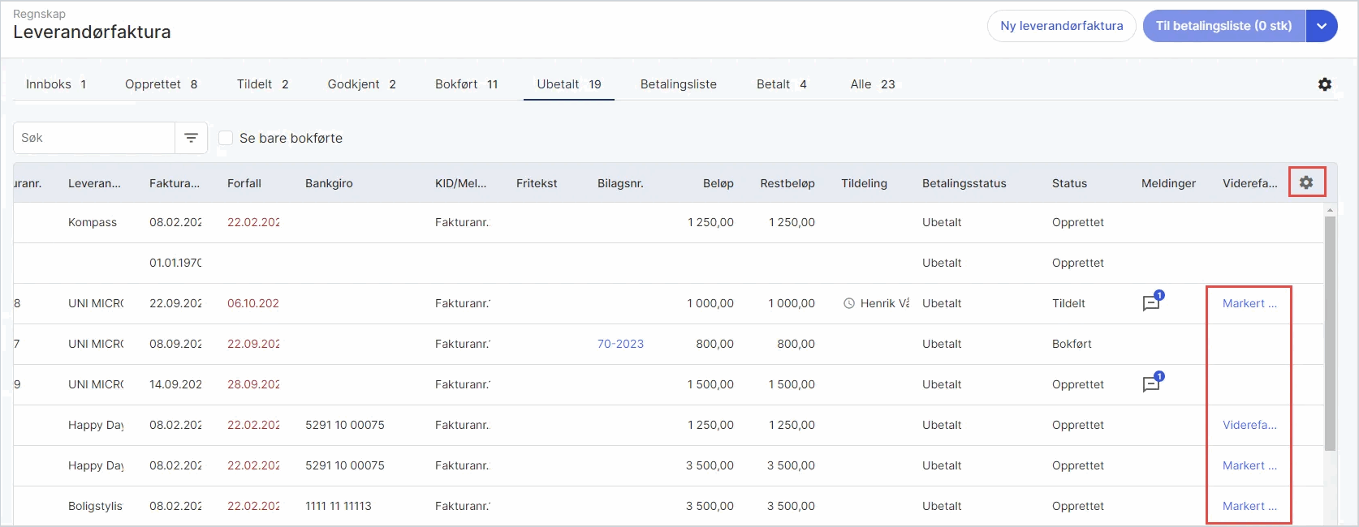1359x527 pixels.
Task: Open message icon in the 1 500,00 row
Action: point(1153,383)
